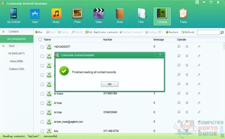Open the My Android section
This screenshot has height=139, width=225.
click(14, 16)
